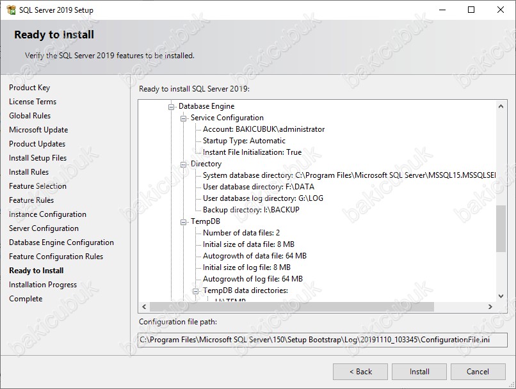Select the Service Configuration tree label
Viewport: 516px width, 389px height.
pos(227,118)
